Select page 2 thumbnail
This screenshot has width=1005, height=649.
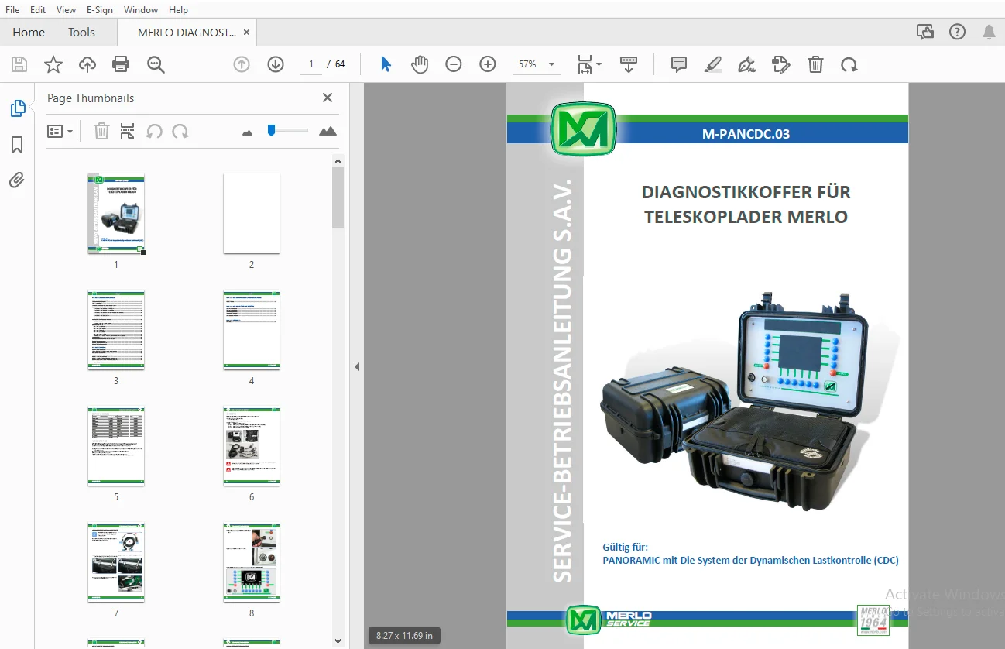tap(252, 214)
